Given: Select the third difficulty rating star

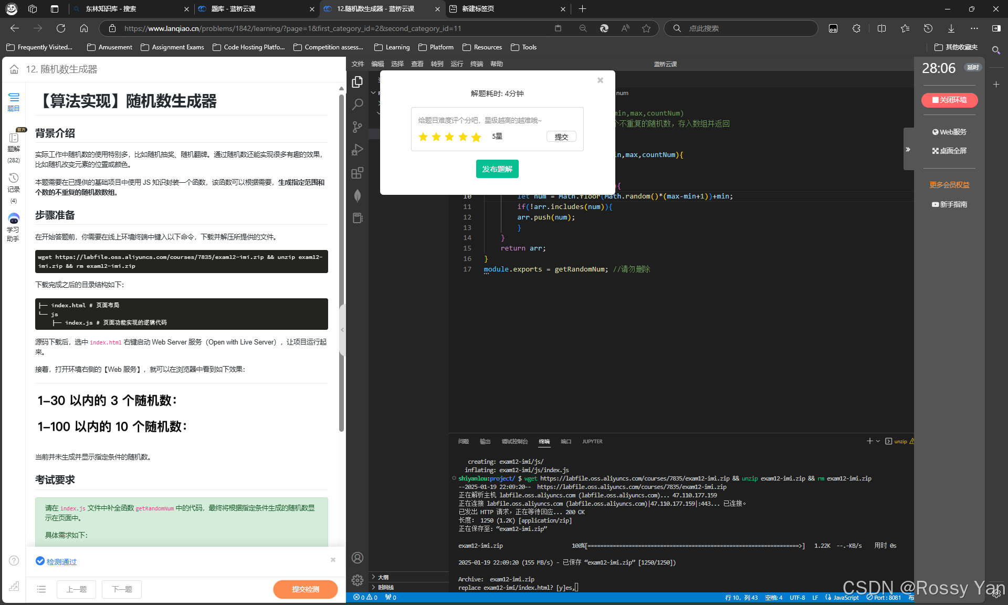Looking at the screenshot, I should 449,137.
